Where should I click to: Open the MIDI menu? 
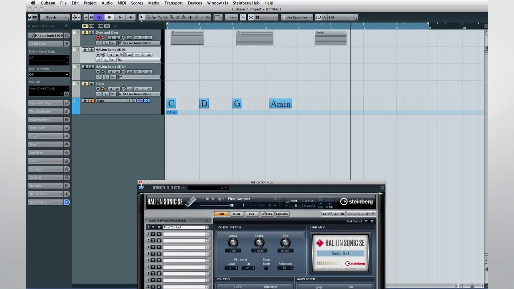pos(122,3)
